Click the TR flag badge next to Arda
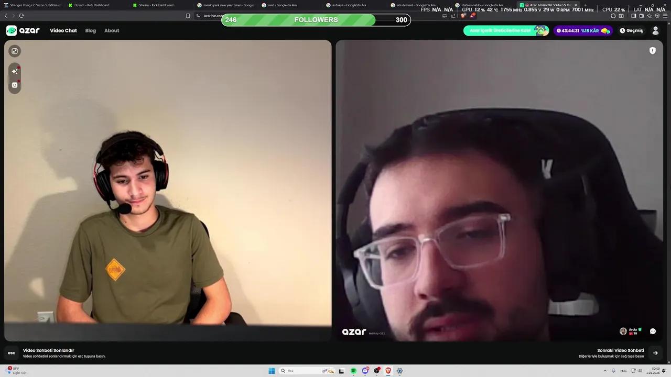The height and width of the screenshot is (377, 671). tap(632, 333)
